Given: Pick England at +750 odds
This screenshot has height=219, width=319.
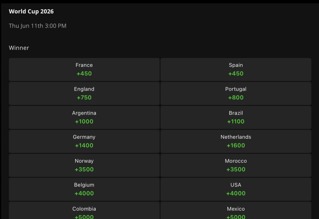Looking at the screenshot, I should (x=84, y=94).
